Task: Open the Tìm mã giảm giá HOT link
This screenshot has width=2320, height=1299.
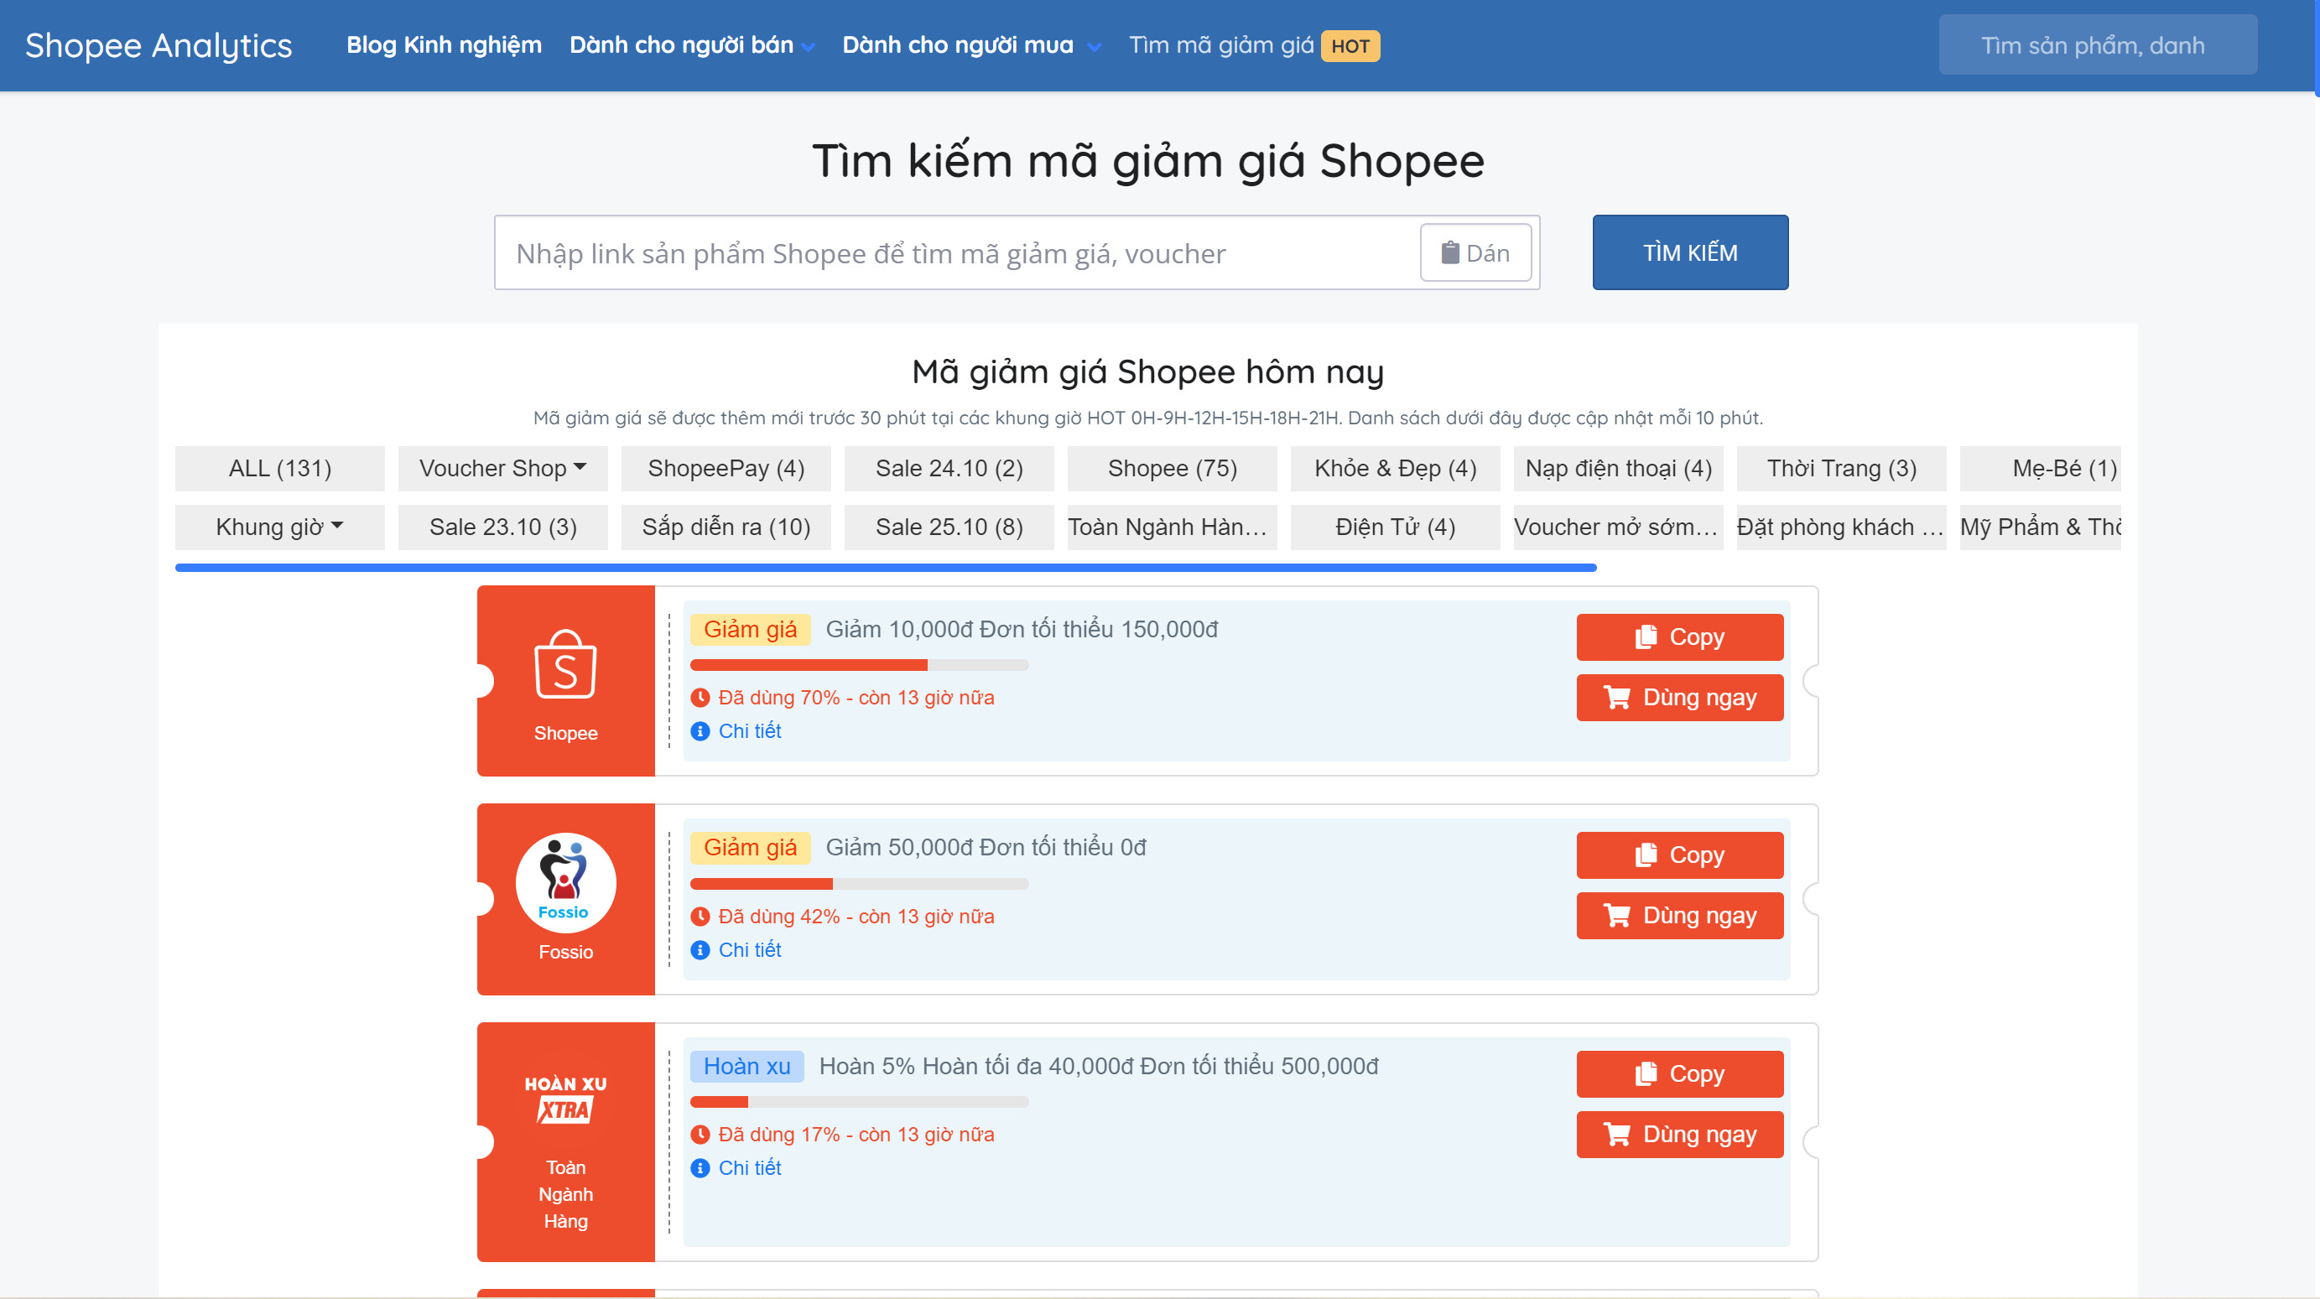Action: 1253,45
